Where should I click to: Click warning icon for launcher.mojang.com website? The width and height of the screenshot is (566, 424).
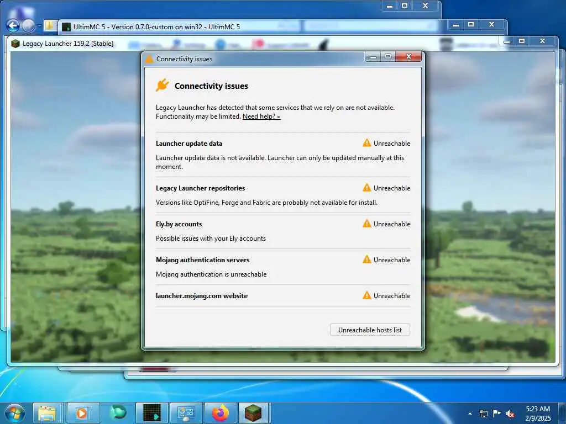pyautogui.click(x=367, y=296)
